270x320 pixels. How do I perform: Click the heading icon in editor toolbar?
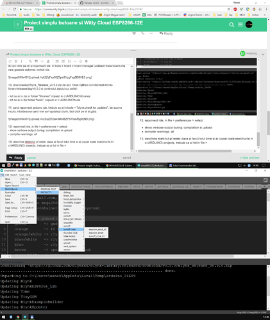(69, 61)
